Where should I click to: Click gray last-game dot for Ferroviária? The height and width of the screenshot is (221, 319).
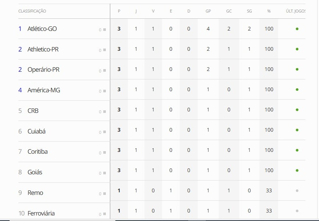point(297,211)
